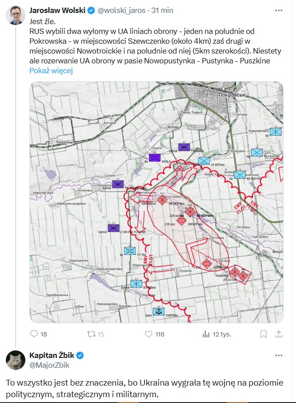Click the 12 tys. views count

coord(222,334)
